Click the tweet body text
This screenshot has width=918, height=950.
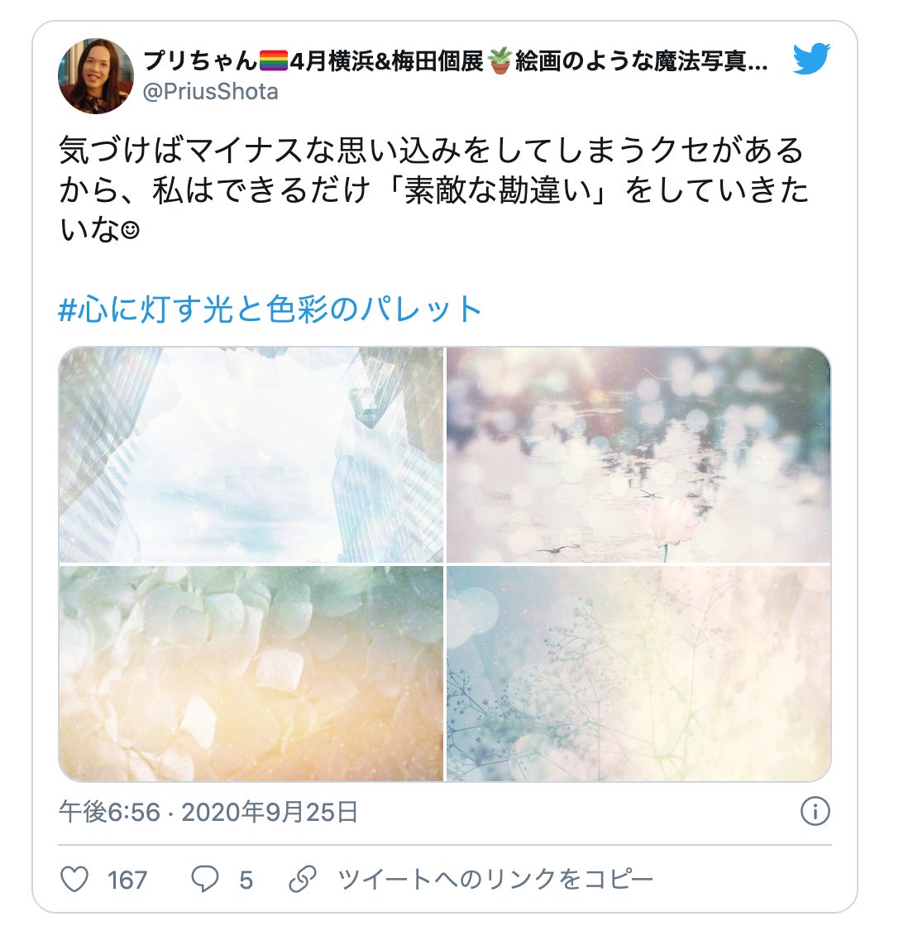[x=433, y=190]
